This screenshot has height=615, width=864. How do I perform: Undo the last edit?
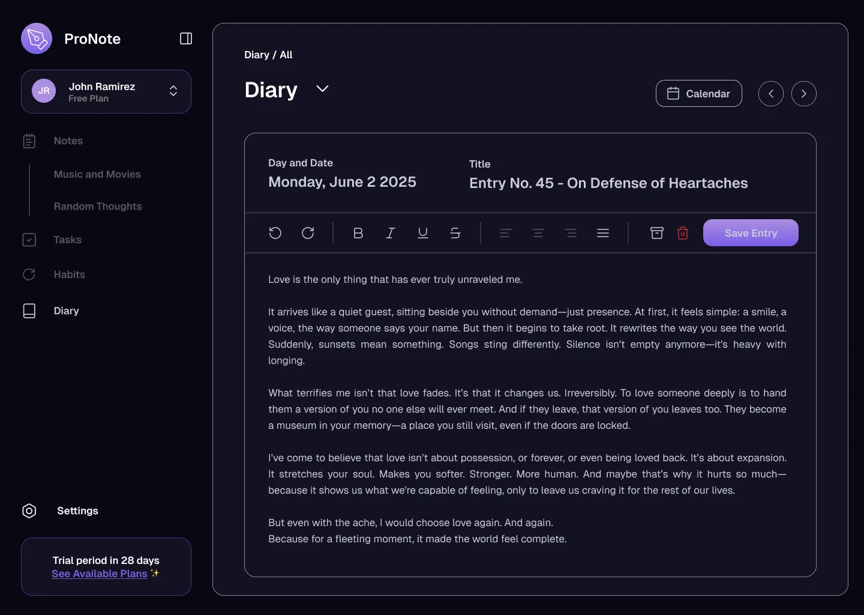click(x=275, y=233)
